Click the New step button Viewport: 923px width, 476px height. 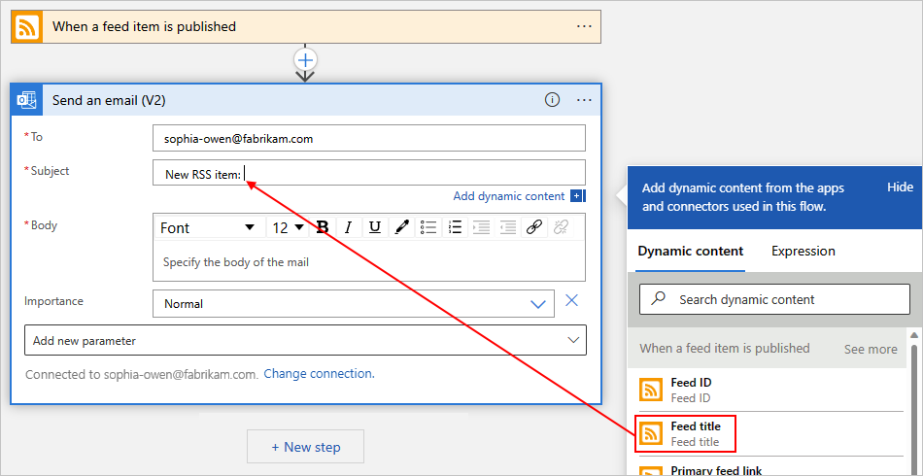[305, 447]
